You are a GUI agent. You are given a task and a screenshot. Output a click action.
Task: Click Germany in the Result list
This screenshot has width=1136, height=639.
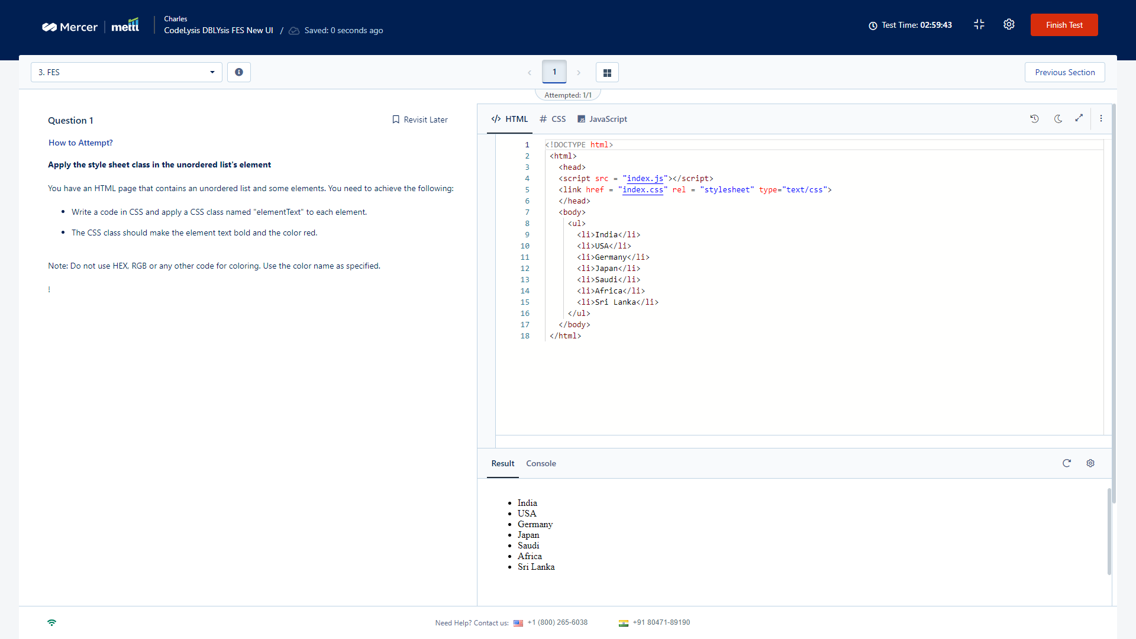[535, 524]
